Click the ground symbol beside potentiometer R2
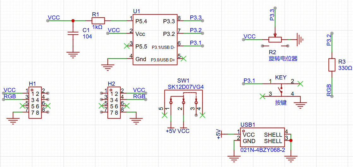The image size is (353, 167). [300, 40]
